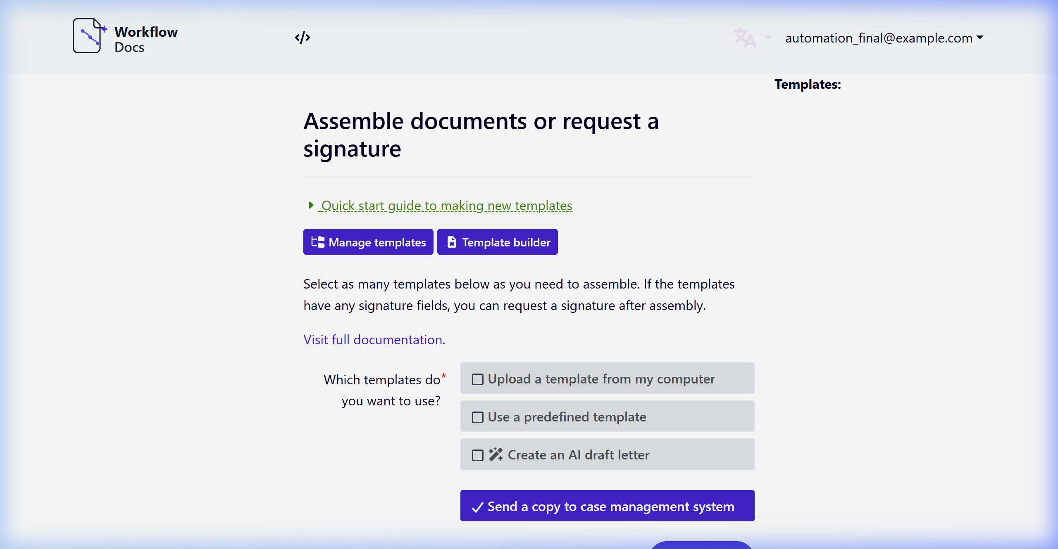Expand the quick start guide triangle

point(311,205)
